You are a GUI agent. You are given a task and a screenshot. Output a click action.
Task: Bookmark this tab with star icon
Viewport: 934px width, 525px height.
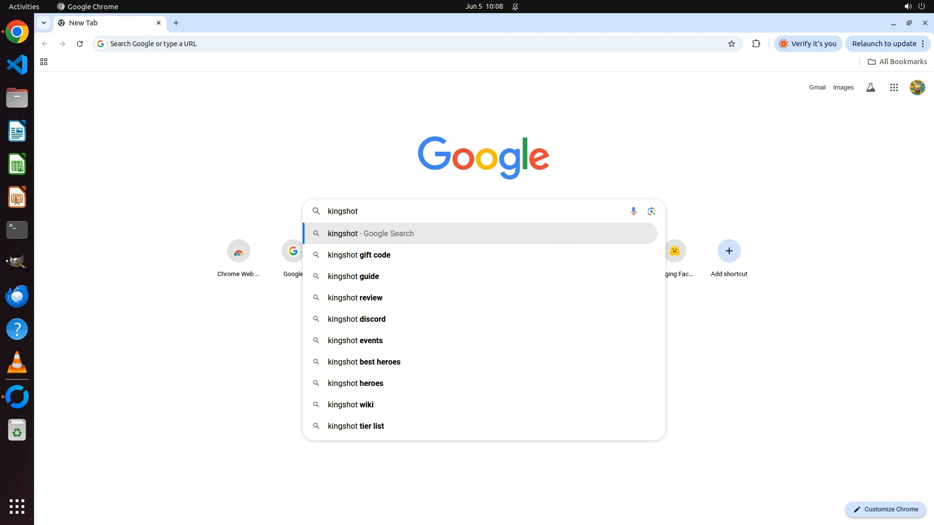(x=731, y=44)
